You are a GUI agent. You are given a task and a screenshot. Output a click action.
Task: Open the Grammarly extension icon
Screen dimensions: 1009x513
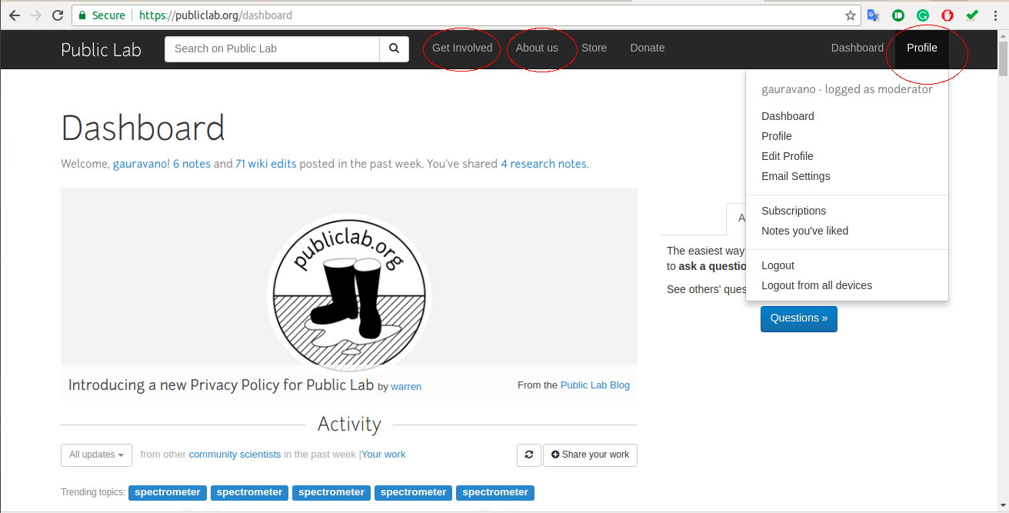[x=922, y=15]
